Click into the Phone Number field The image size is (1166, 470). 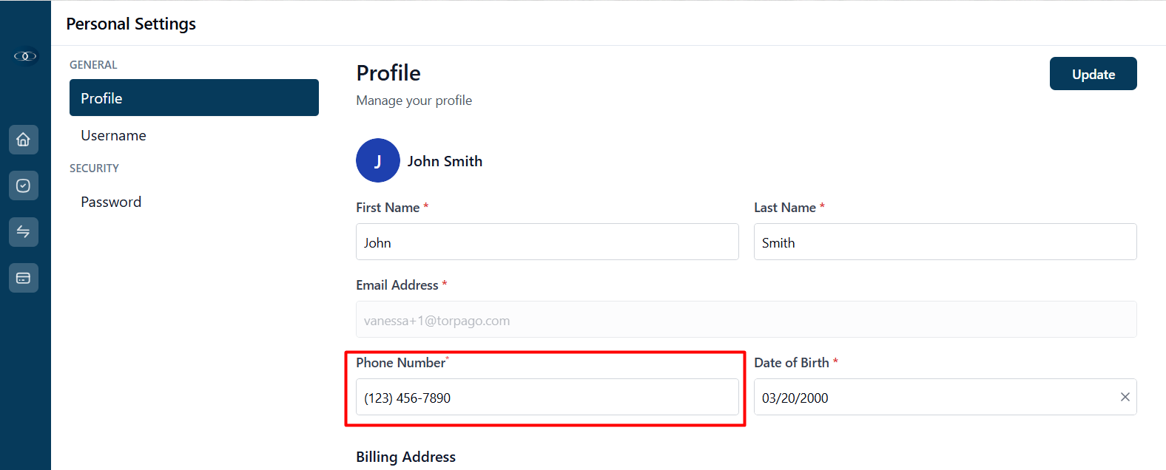(547, 397)
